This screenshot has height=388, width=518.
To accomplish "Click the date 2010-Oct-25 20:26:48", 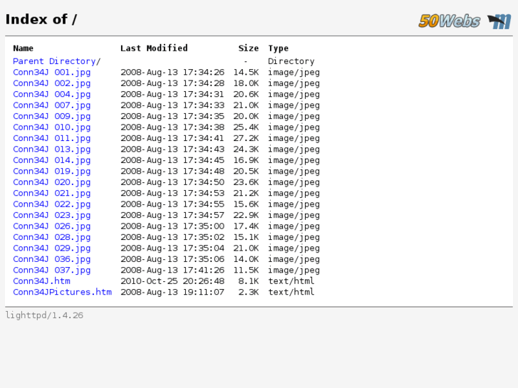I will coord(172,281).
